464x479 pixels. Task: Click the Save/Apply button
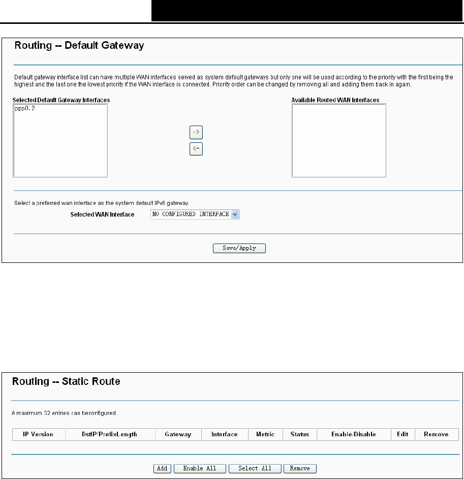(x=239, y=248)
